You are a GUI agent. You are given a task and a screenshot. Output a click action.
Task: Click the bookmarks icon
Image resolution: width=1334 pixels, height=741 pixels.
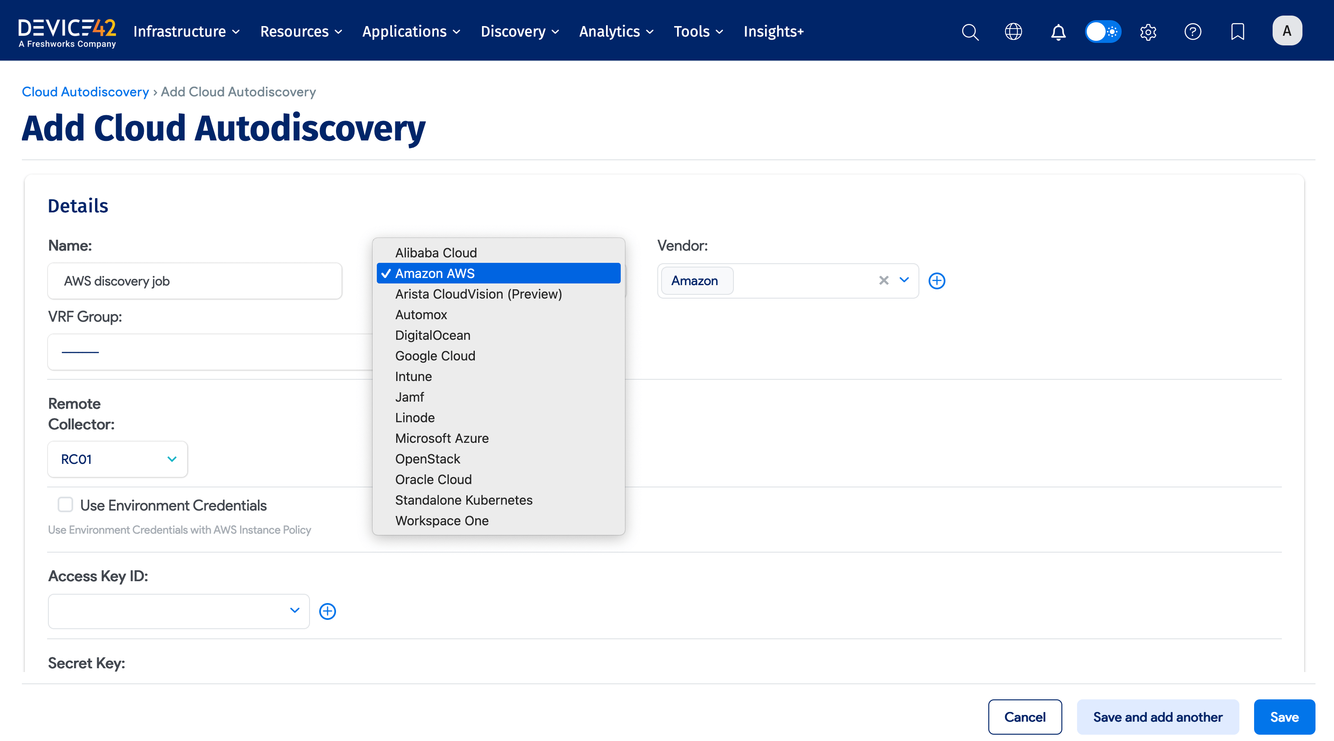click(1237, 32)
